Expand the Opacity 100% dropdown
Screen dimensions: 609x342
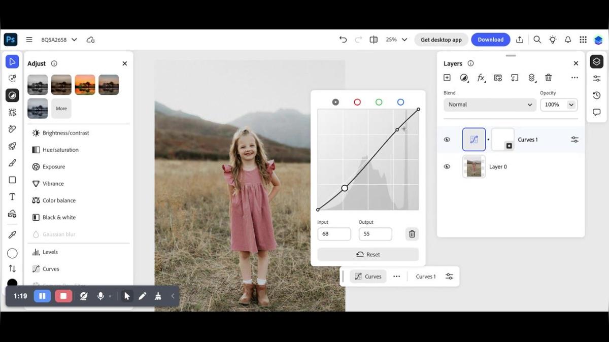pyautogui.click(x=571, y=105)
